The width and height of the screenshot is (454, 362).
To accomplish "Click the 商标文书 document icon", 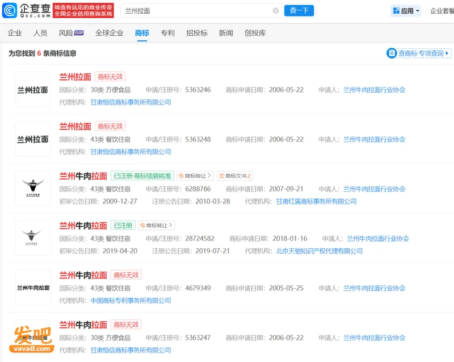I will (222, 176).
